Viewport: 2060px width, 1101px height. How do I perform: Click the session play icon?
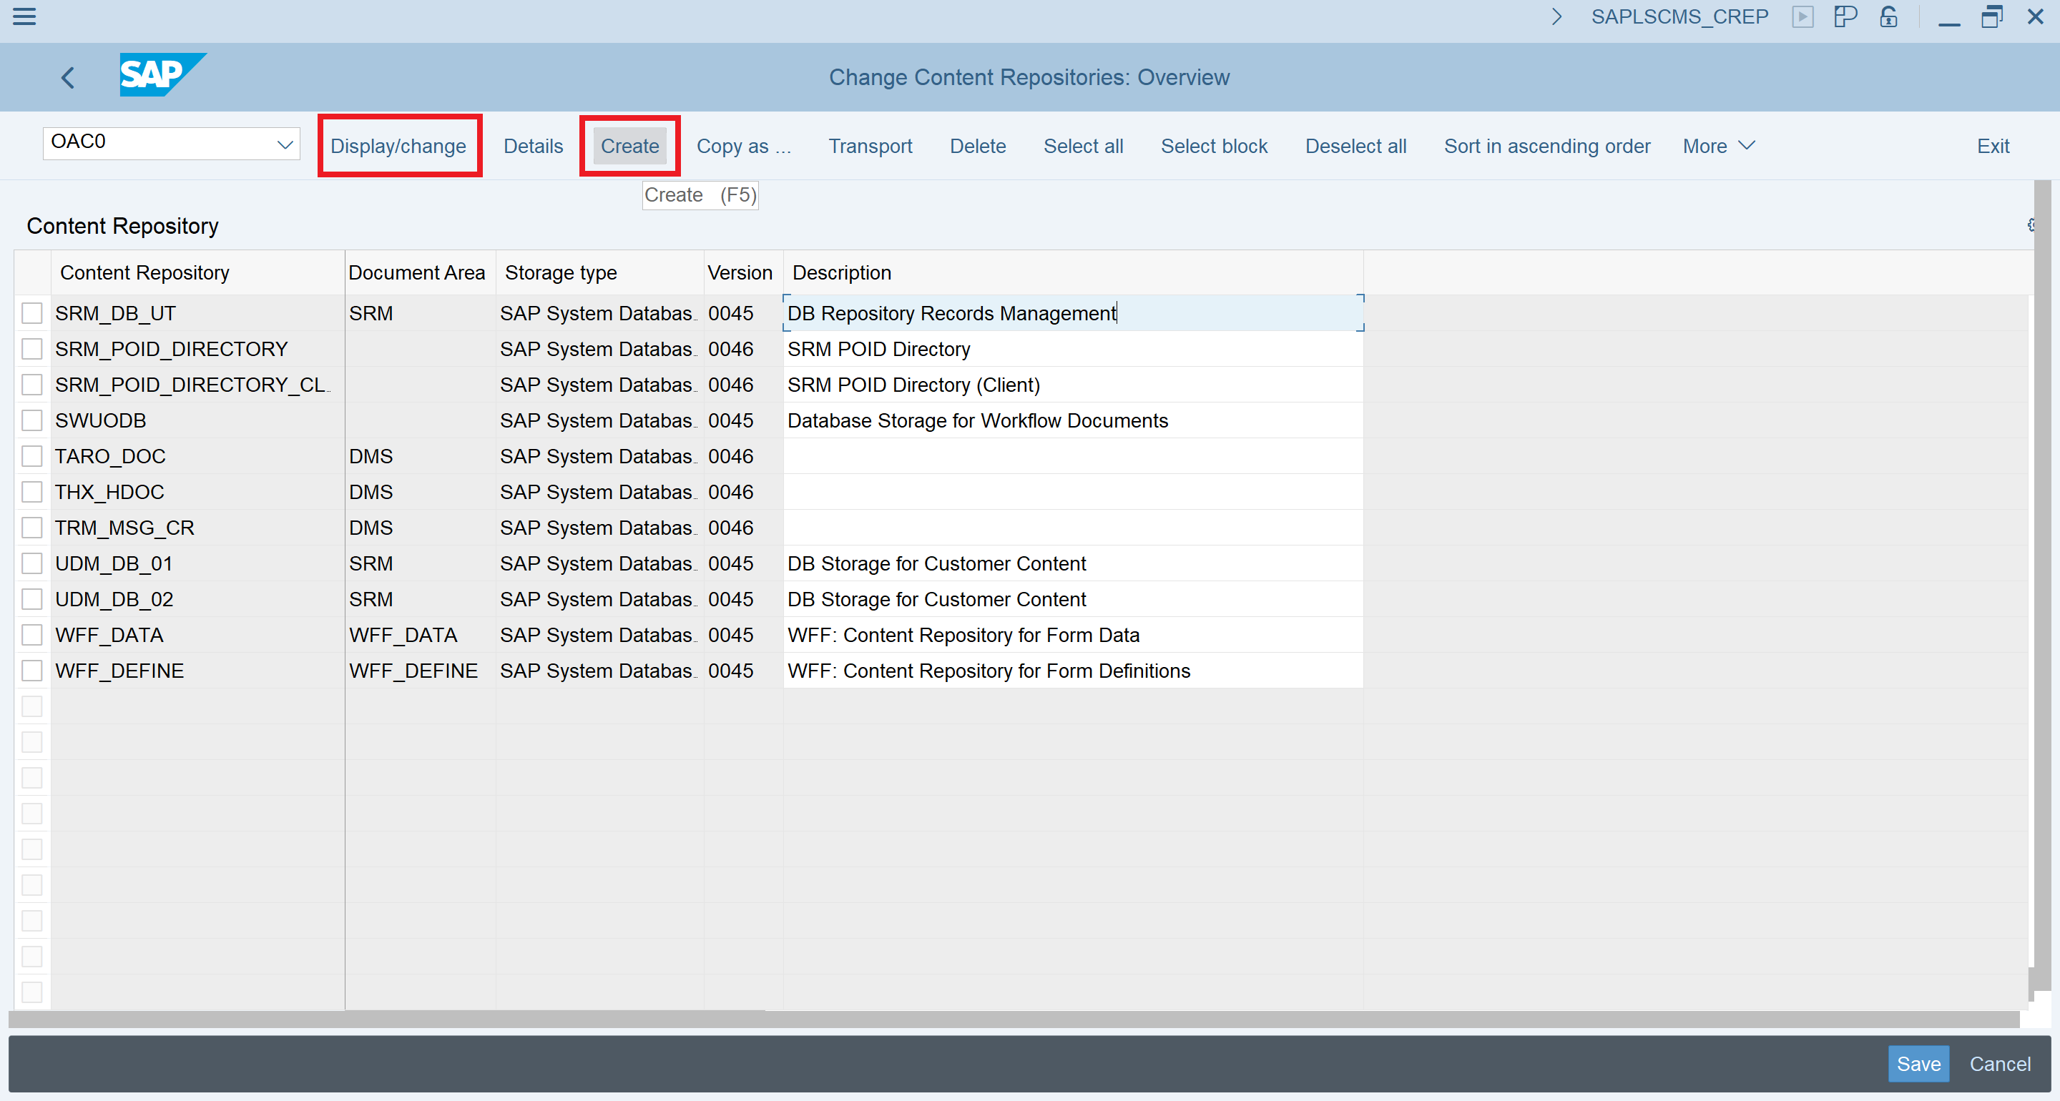[1802, 16]
